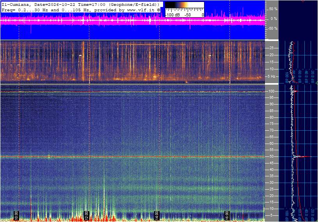Click the 12:00 time marker

click(x=86, y=215)
